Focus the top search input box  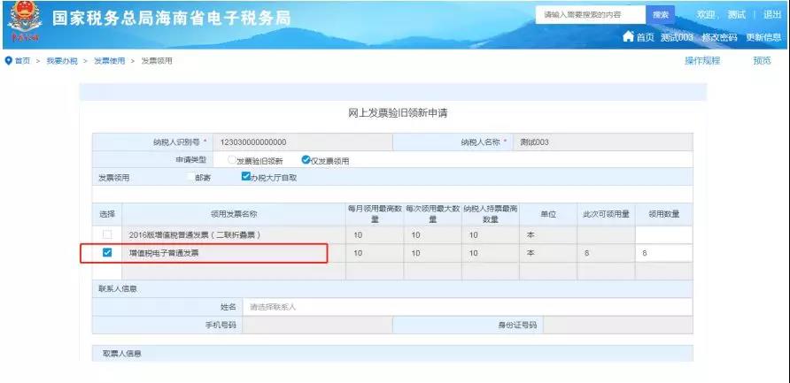tap(591, 15)
